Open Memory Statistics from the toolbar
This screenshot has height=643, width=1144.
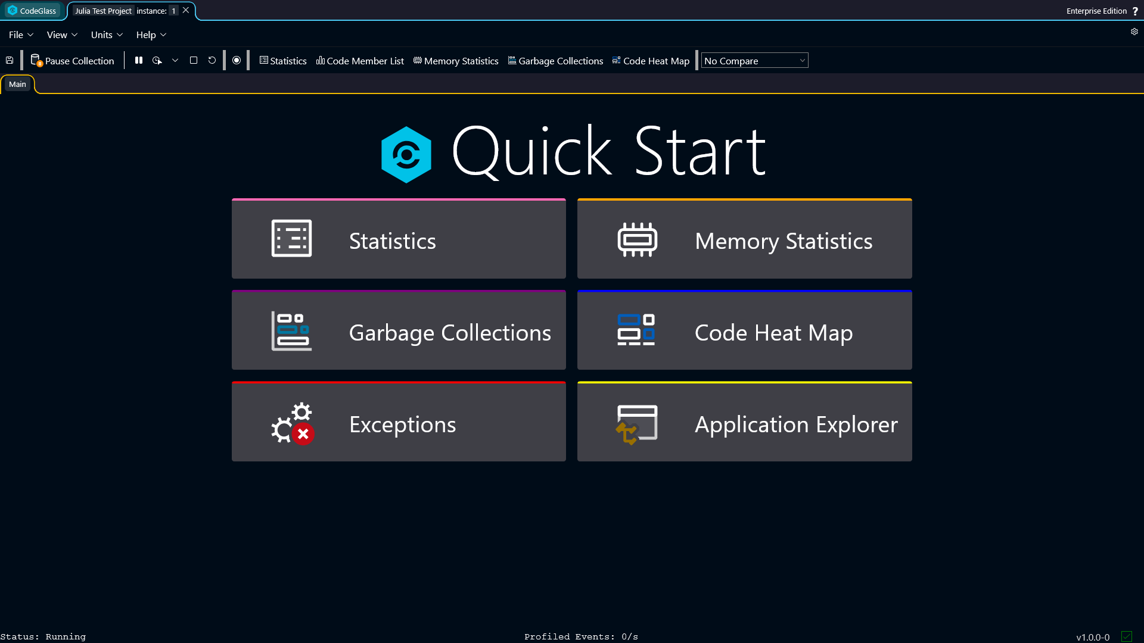tap(456, 61)
